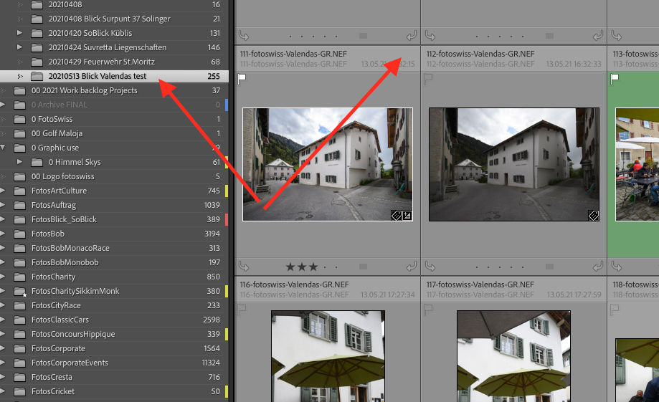Collapse the 0 Graphic use folder
Viewport: 659px width, 402px height.
[x=3, y=148]
